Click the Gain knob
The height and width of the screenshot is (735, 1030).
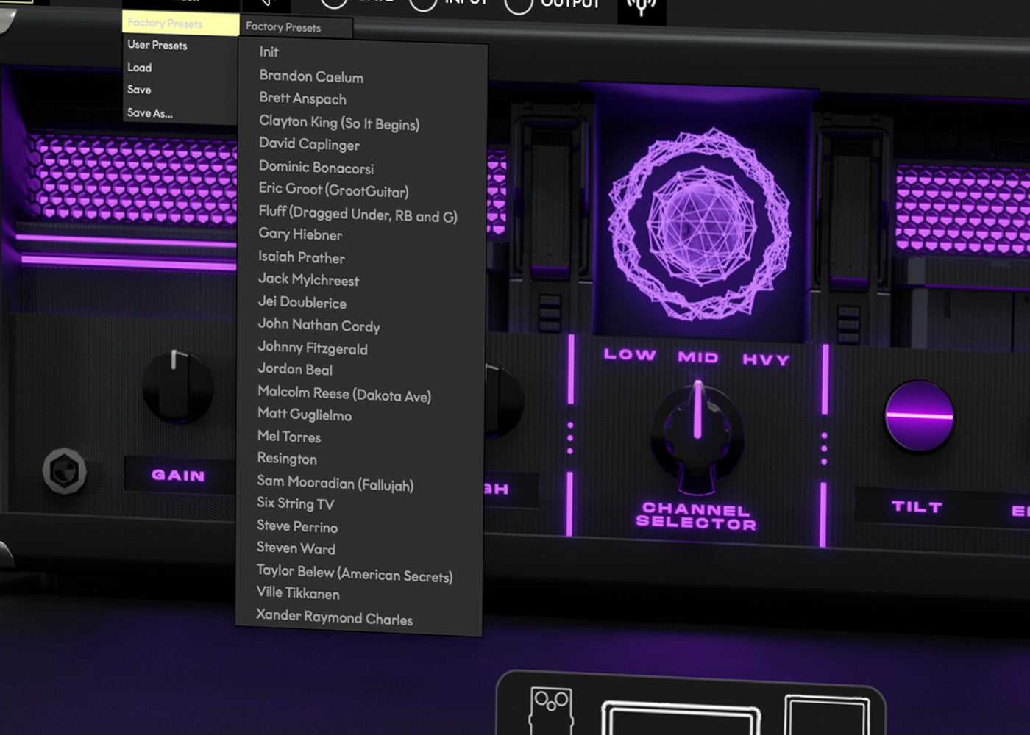177,386
